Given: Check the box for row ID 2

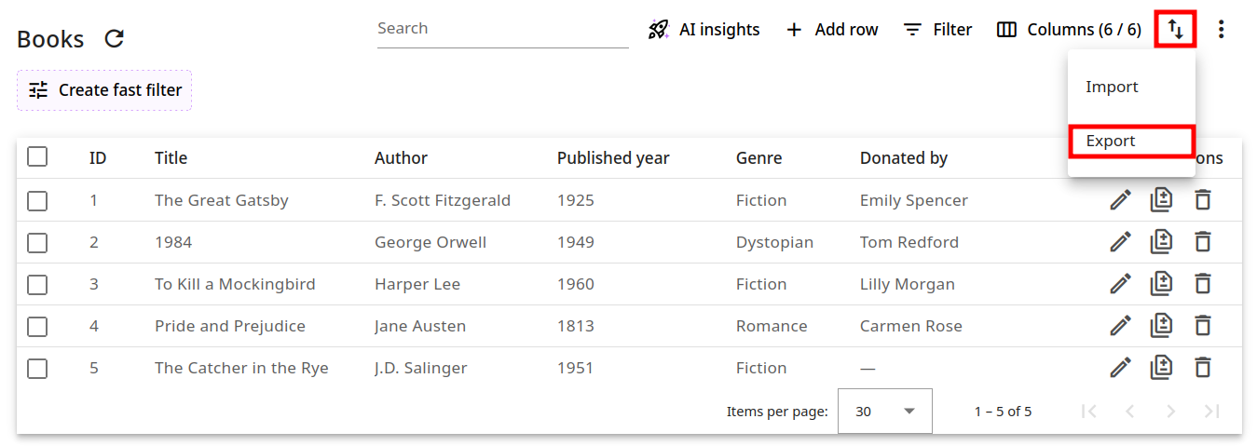Looking at the screenshot, I should point(37,242).
